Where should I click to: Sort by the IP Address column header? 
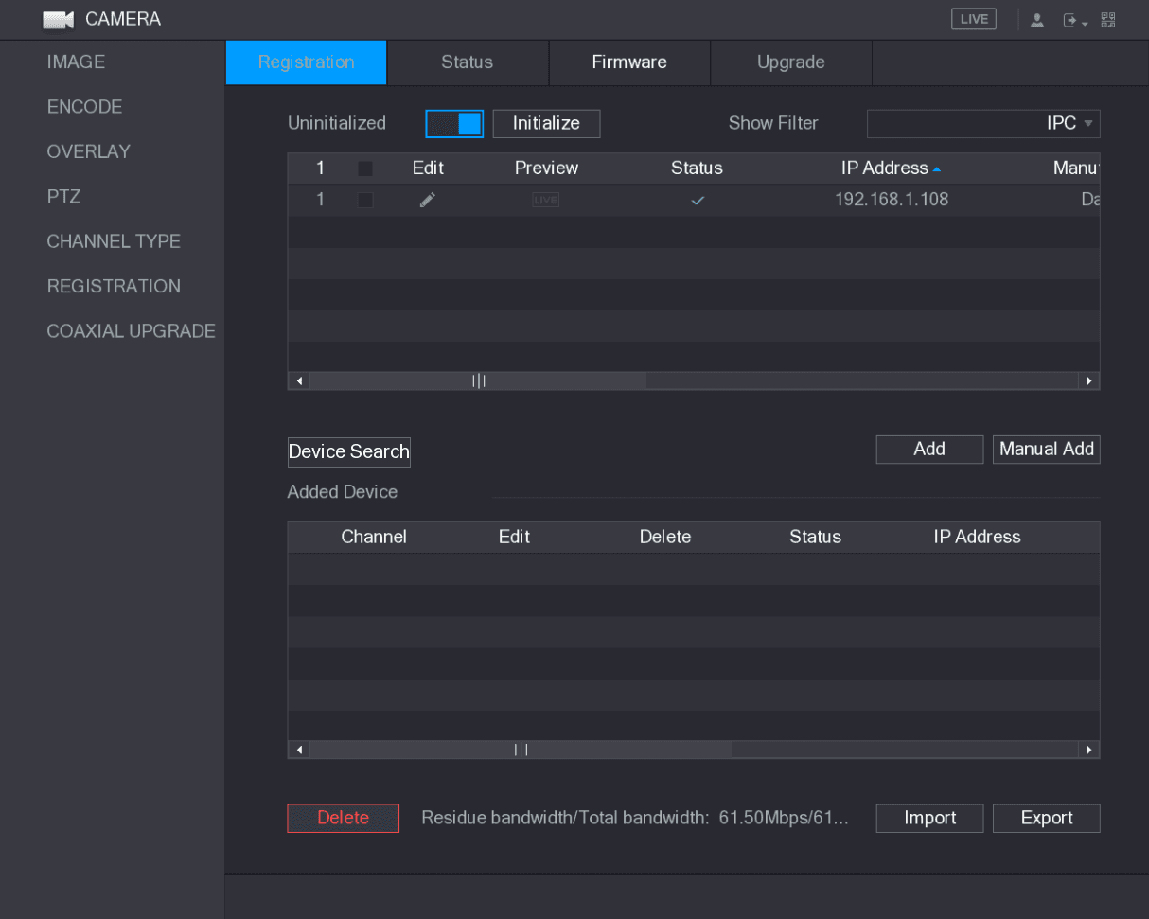pos(891,168)
